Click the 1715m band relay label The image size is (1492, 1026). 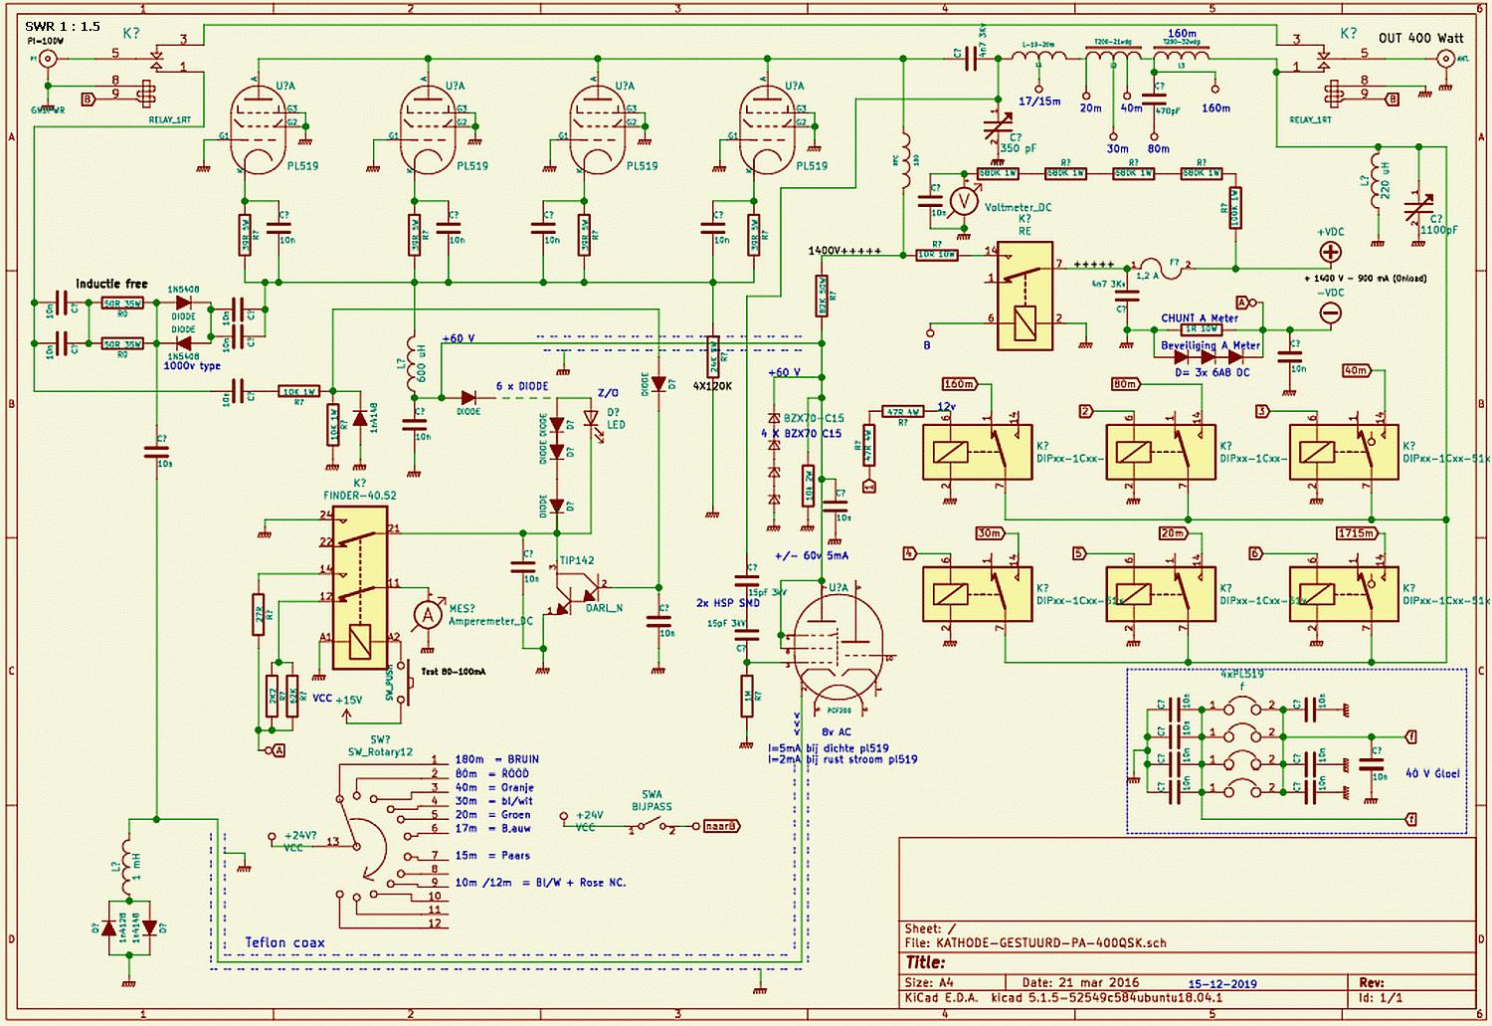click(1357, 533)
